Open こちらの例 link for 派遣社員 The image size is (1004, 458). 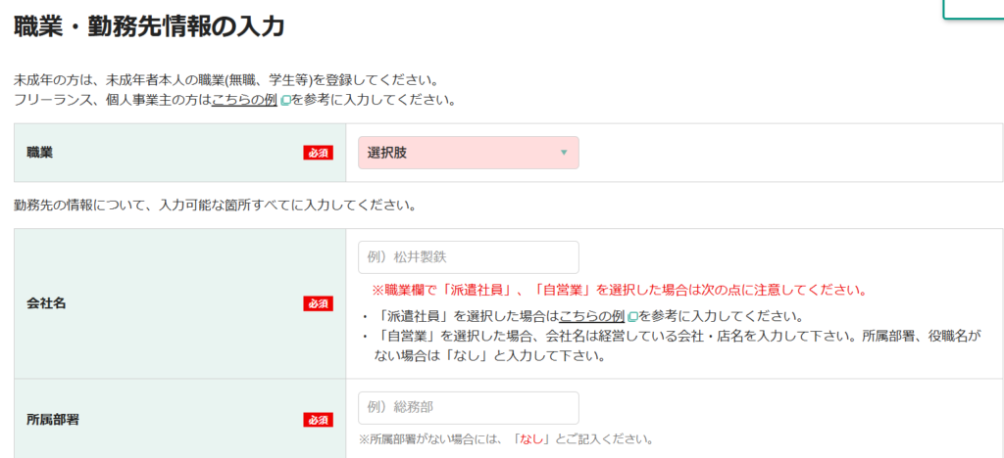(591, 316)
